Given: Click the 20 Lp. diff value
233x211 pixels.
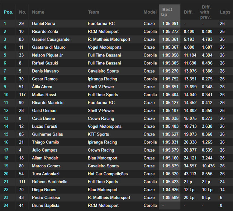Looking at the screenshot, I should (x=190, y=197).
